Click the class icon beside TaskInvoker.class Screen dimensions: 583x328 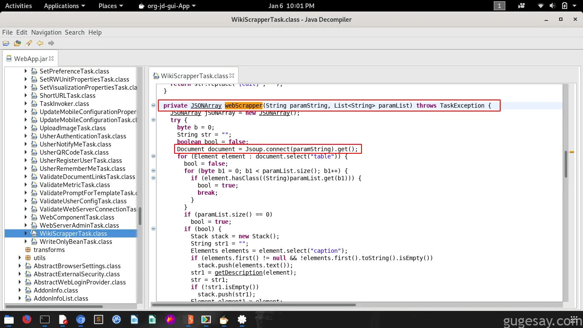(x=35, y=104)
